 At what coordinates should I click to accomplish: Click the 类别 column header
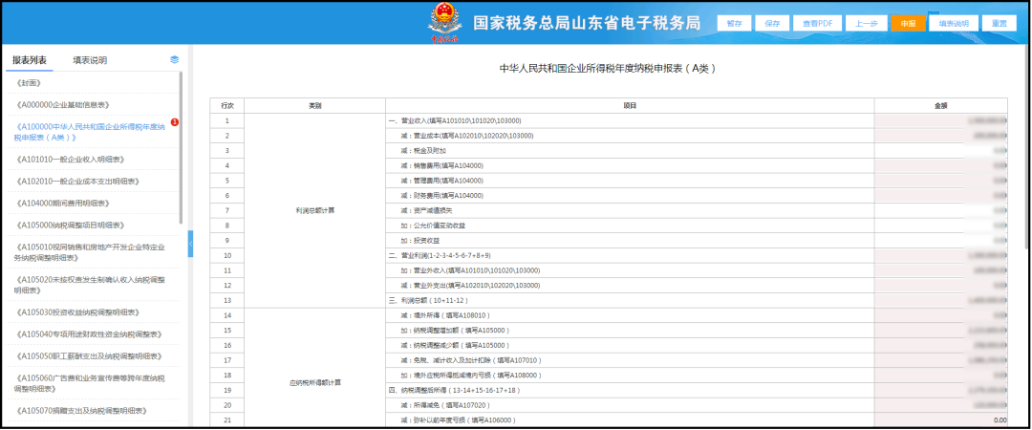pos(314,106)
